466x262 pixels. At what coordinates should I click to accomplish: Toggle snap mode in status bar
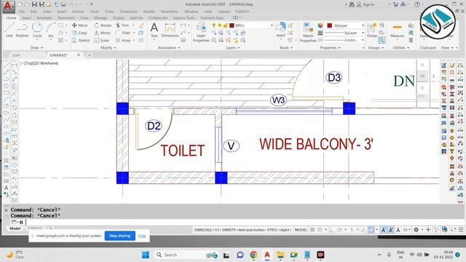(x=320, y=230)
